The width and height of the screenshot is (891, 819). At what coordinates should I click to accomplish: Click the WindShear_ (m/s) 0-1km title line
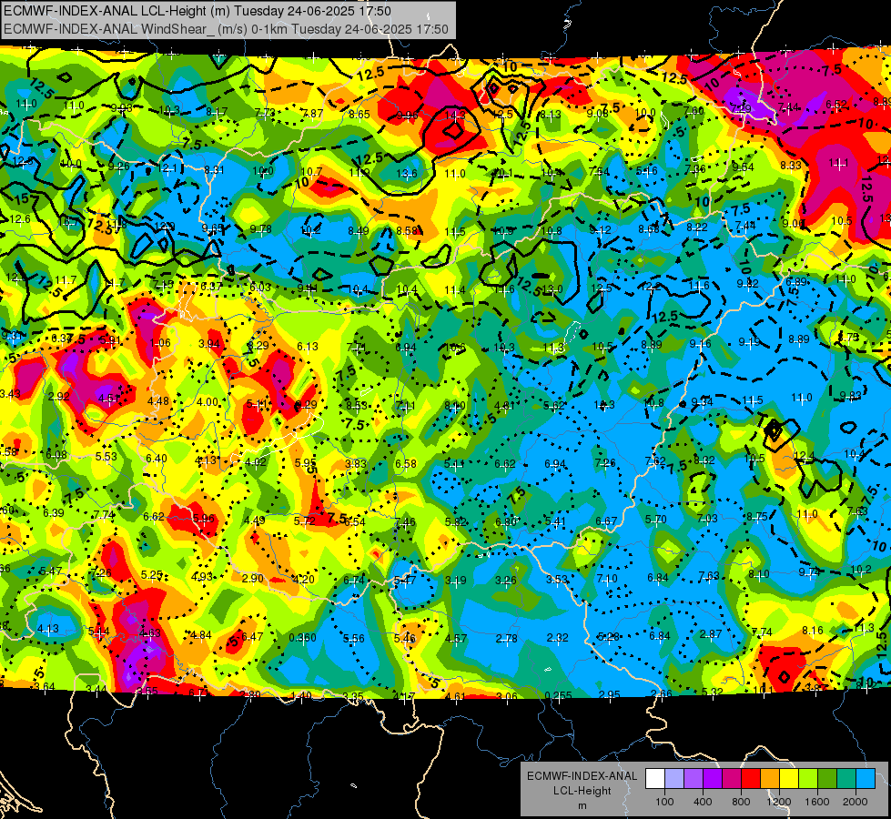point(226,29)
